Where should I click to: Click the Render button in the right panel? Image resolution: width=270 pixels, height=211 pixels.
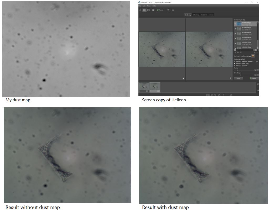coord(254,78)
